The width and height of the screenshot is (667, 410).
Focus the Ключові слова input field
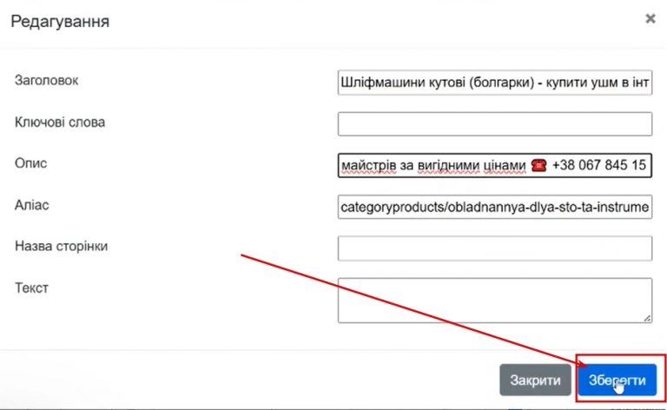click(495, 123)
